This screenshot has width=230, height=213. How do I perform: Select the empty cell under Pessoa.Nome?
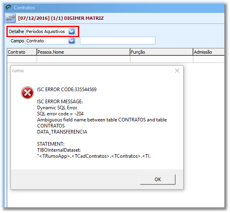83,59
